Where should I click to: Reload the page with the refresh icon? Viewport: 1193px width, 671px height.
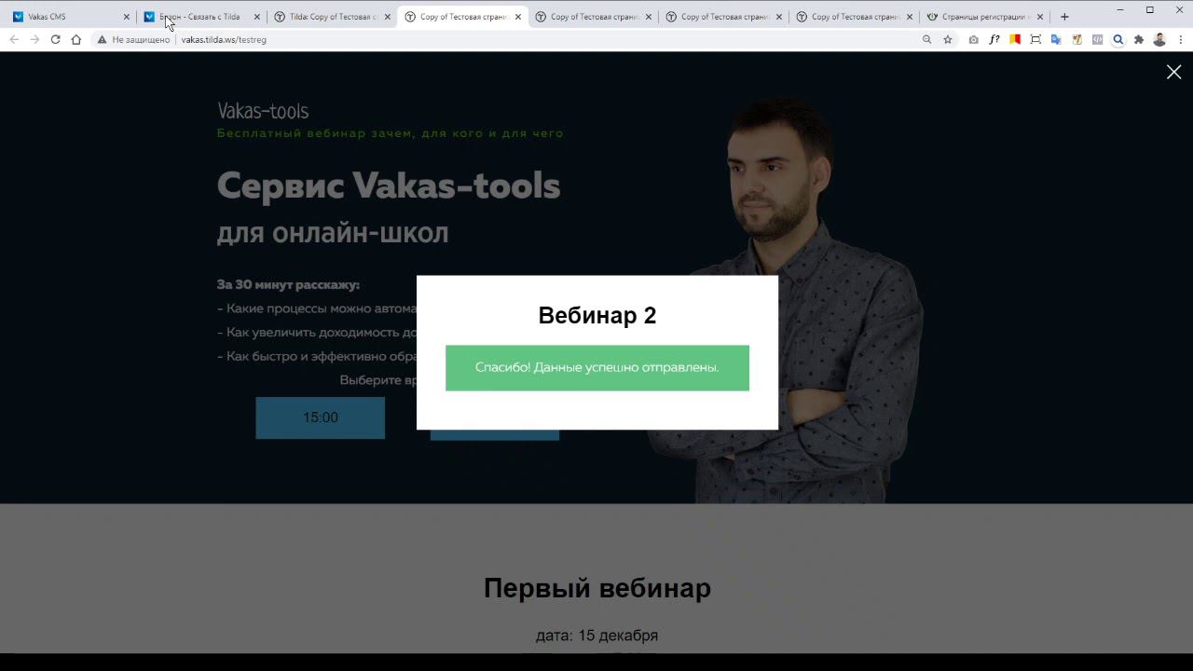(x=55, y=40)
